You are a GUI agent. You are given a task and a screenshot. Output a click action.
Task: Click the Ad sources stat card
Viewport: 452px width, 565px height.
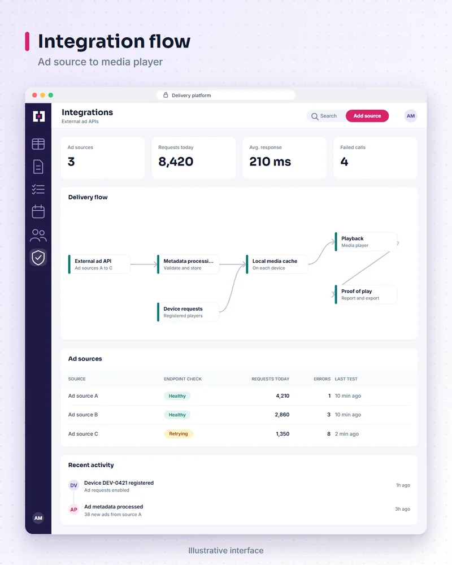(x=103, y=158)
